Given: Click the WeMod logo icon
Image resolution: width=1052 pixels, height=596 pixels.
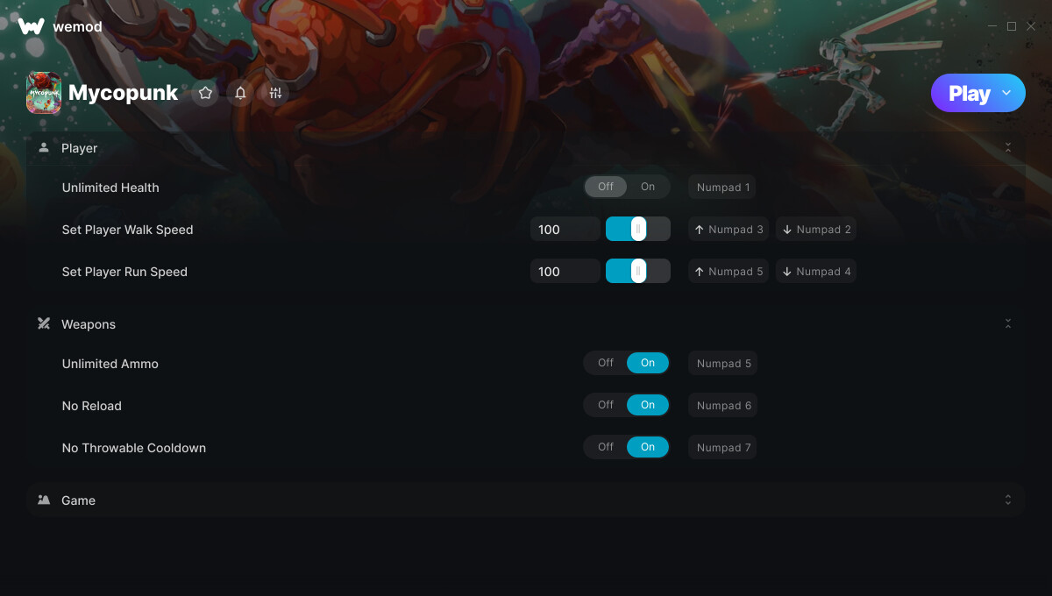Looking at the screenshot, I should tap(32, 26).
